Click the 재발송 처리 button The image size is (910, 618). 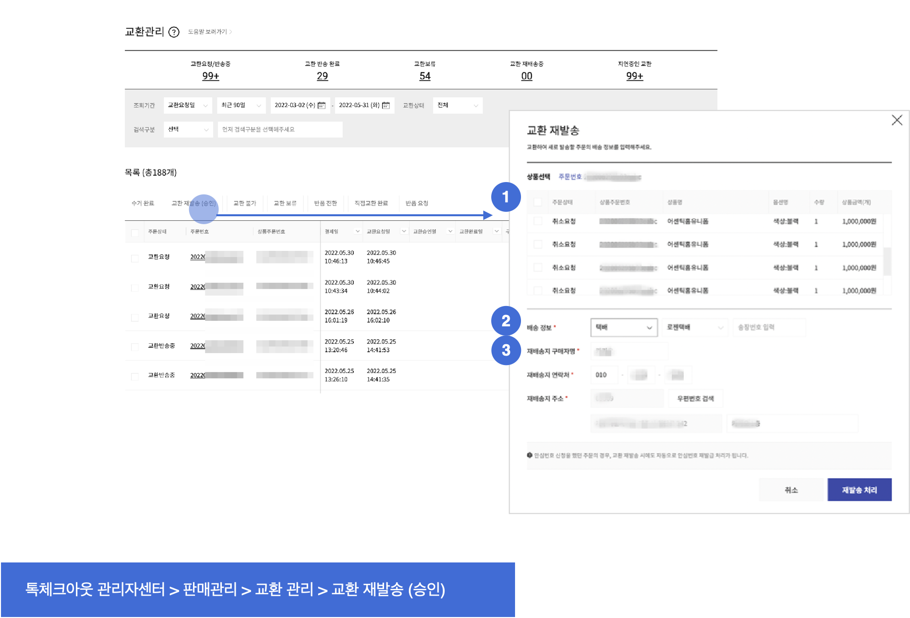859,490
